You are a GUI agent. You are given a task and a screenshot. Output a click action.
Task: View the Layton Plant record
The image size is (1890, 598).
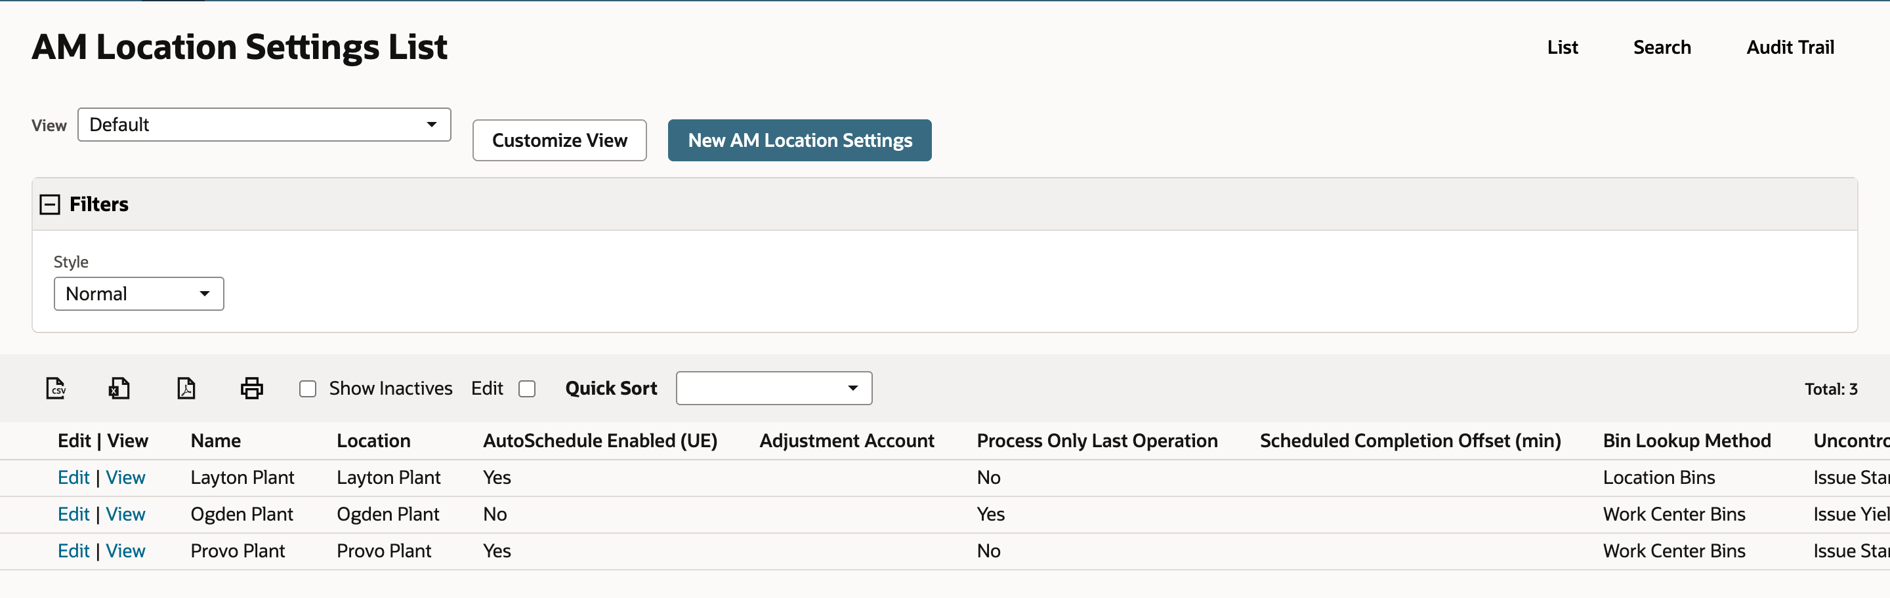coord(125,478)
